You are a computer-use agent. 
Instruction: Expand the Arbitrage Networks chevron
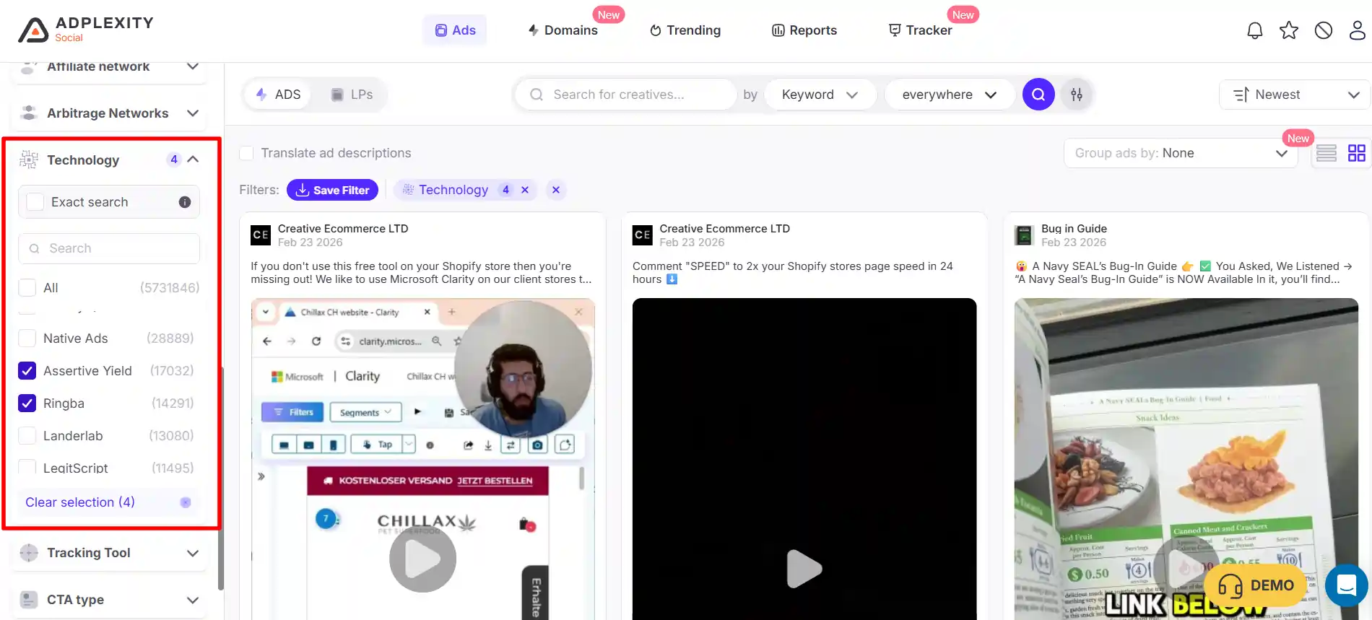(x=193, y=113)
